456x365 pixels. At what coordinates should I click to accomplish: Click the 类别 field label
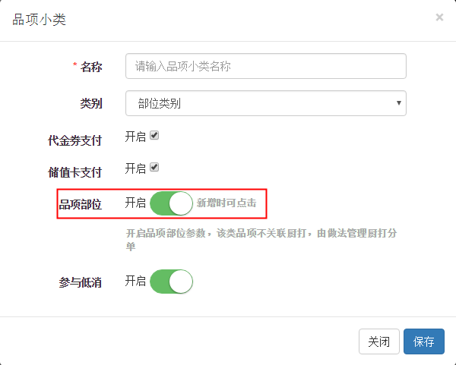[x=91, y=104]
